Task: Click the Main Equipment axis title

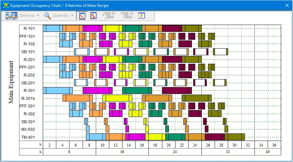Action: pos(12,82)
